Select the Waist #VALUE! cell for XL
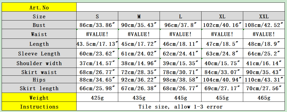The height and width of the screenshot is (112, 287). pyautogui.click(x=222, y=34)
